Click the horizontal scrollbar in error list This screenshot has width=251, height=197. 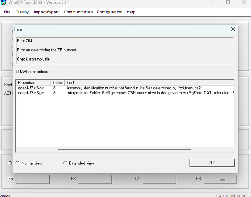[x=124, y=150]
